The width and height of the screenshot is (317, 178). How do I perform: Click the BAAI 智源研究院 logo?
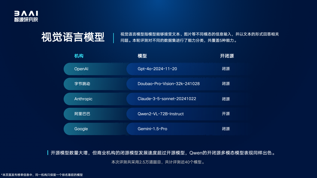[x=26, y=16]
